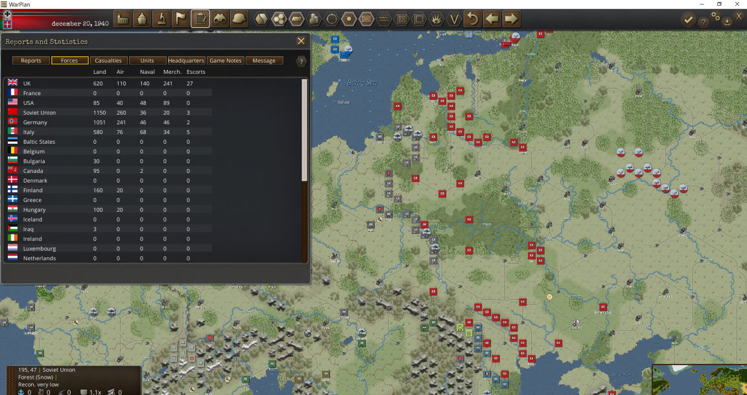This screenshot has height=395, width=747.
Task: Click the Bulgaria row
Action: [x=110, y=161]
